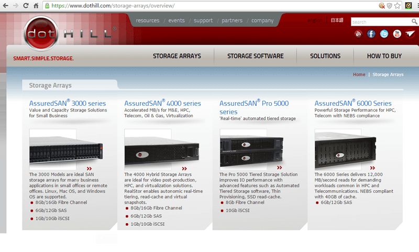Open the AssuredSAN Pro 5000 series link

click(254, 107)
